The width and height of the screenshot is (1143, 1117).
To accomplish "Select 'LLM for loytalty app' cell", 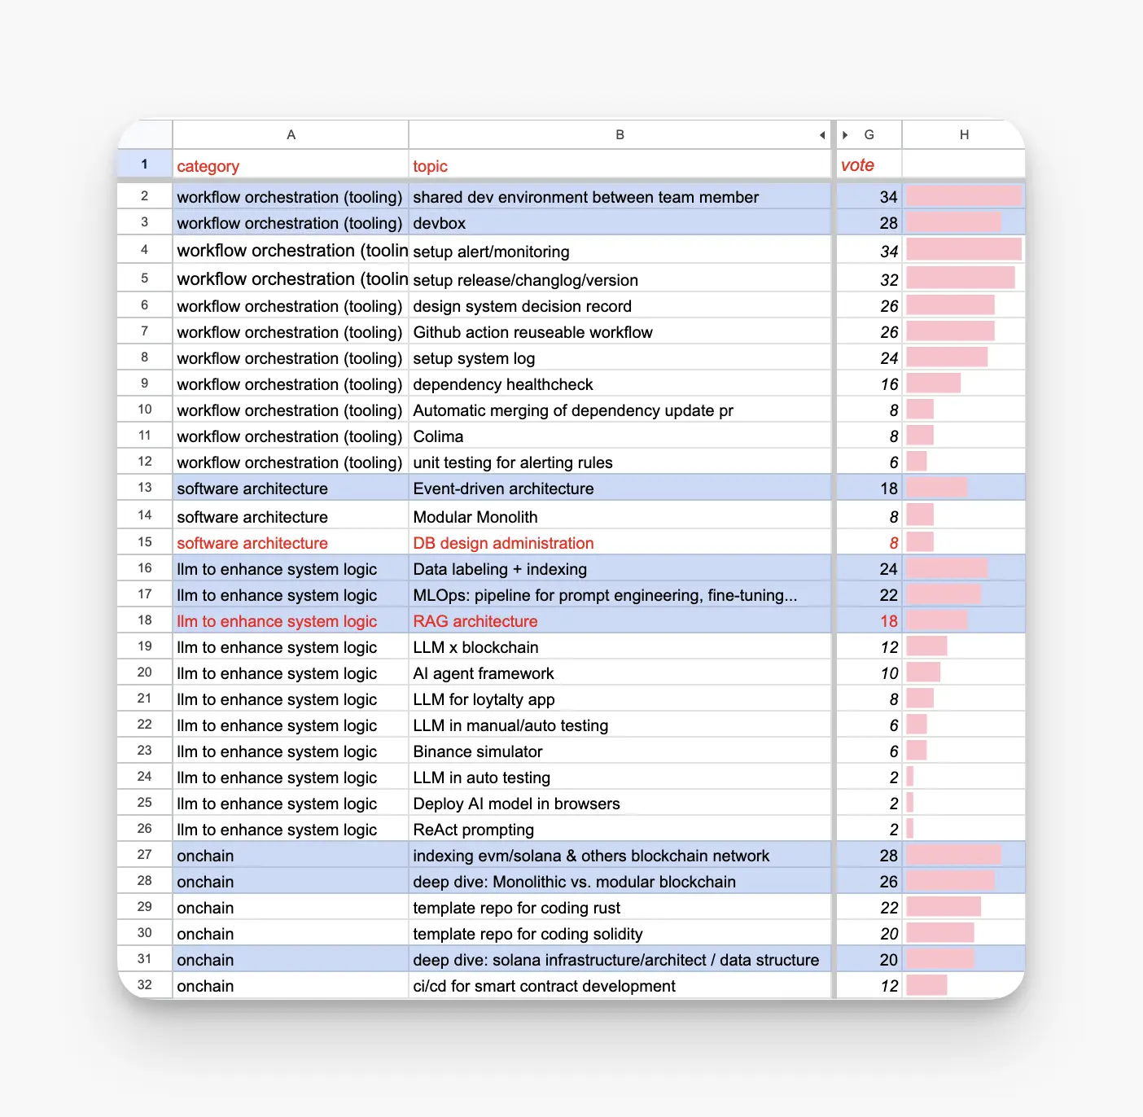I will 620,699.
